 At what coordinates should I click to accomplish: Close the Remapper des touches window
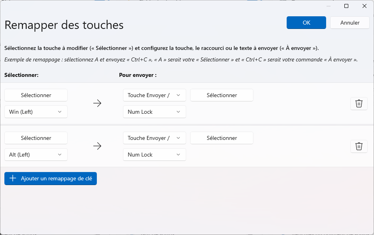pos(365,6)
